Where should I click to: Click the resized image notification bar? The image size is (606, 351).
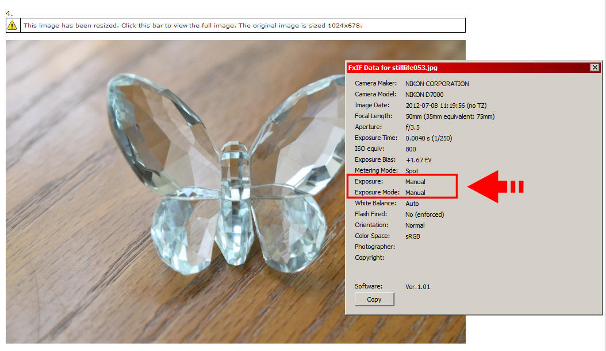[x=235, y=25]
